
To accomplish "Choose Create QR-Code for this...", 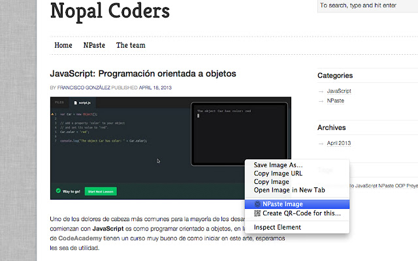I will 297,213.
